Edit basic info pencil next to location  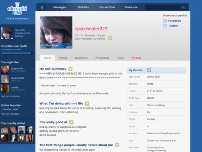[110, 38]
